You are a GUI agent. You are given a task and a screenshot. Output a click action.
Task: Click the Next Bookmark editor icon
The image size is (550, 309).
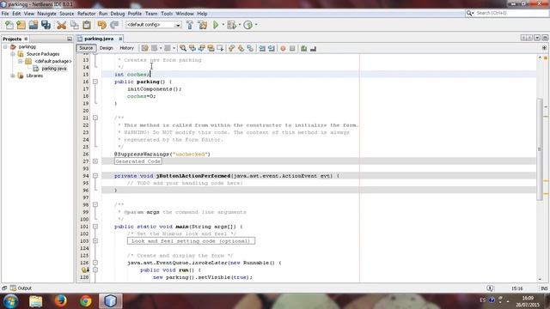241,48
